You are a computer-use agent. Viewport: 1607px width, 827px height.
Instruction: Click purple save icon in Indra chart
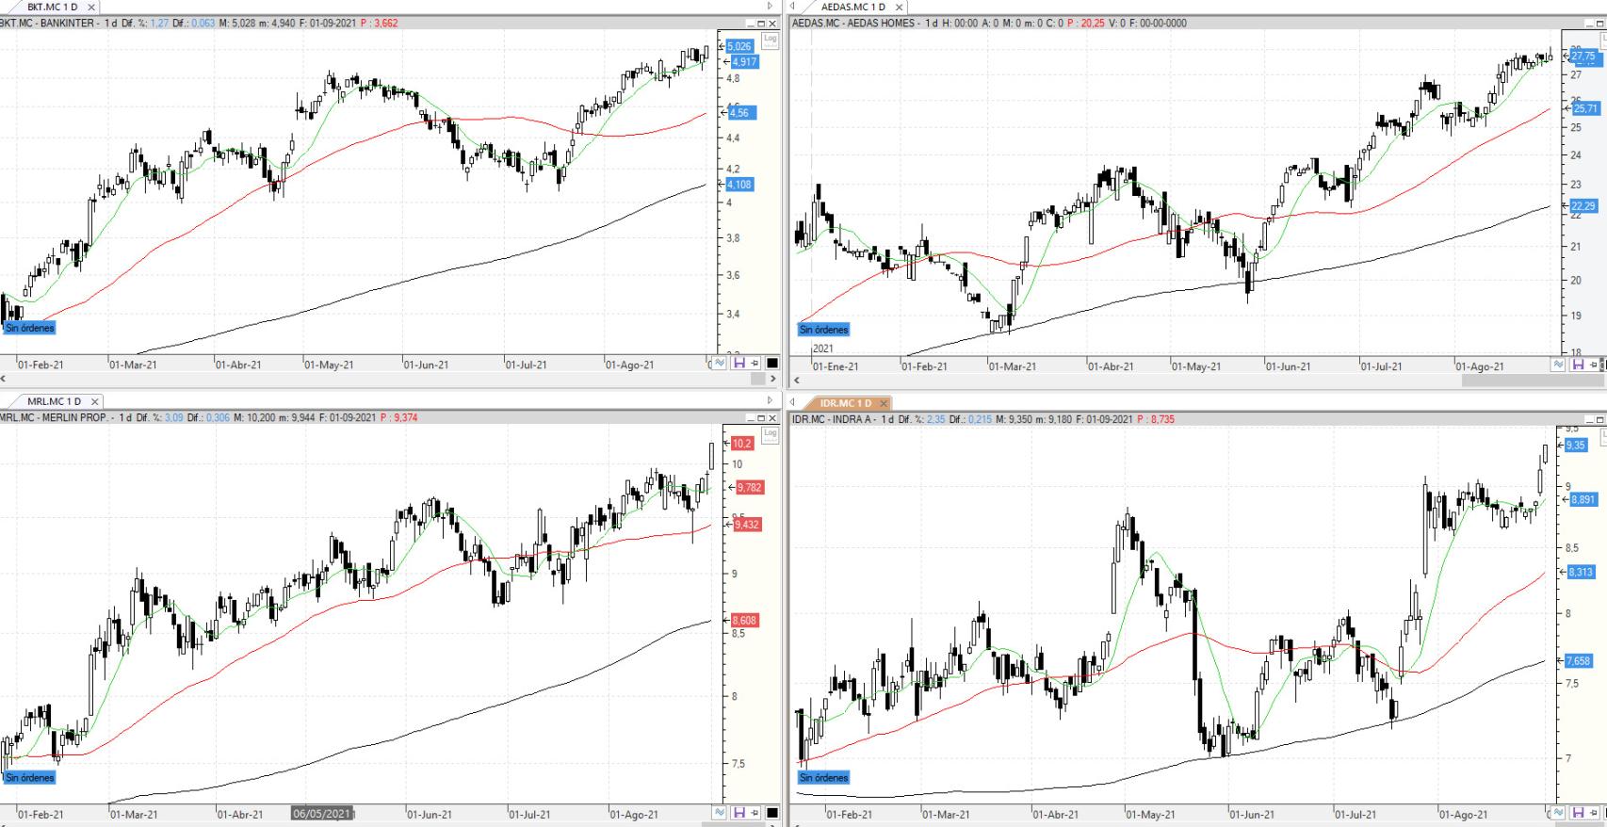pyautogui.click(x=1578, y=812)
